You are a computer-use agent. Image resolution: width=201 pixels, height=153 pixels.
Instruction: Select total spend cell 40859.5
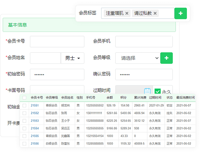tap(139, 144)
